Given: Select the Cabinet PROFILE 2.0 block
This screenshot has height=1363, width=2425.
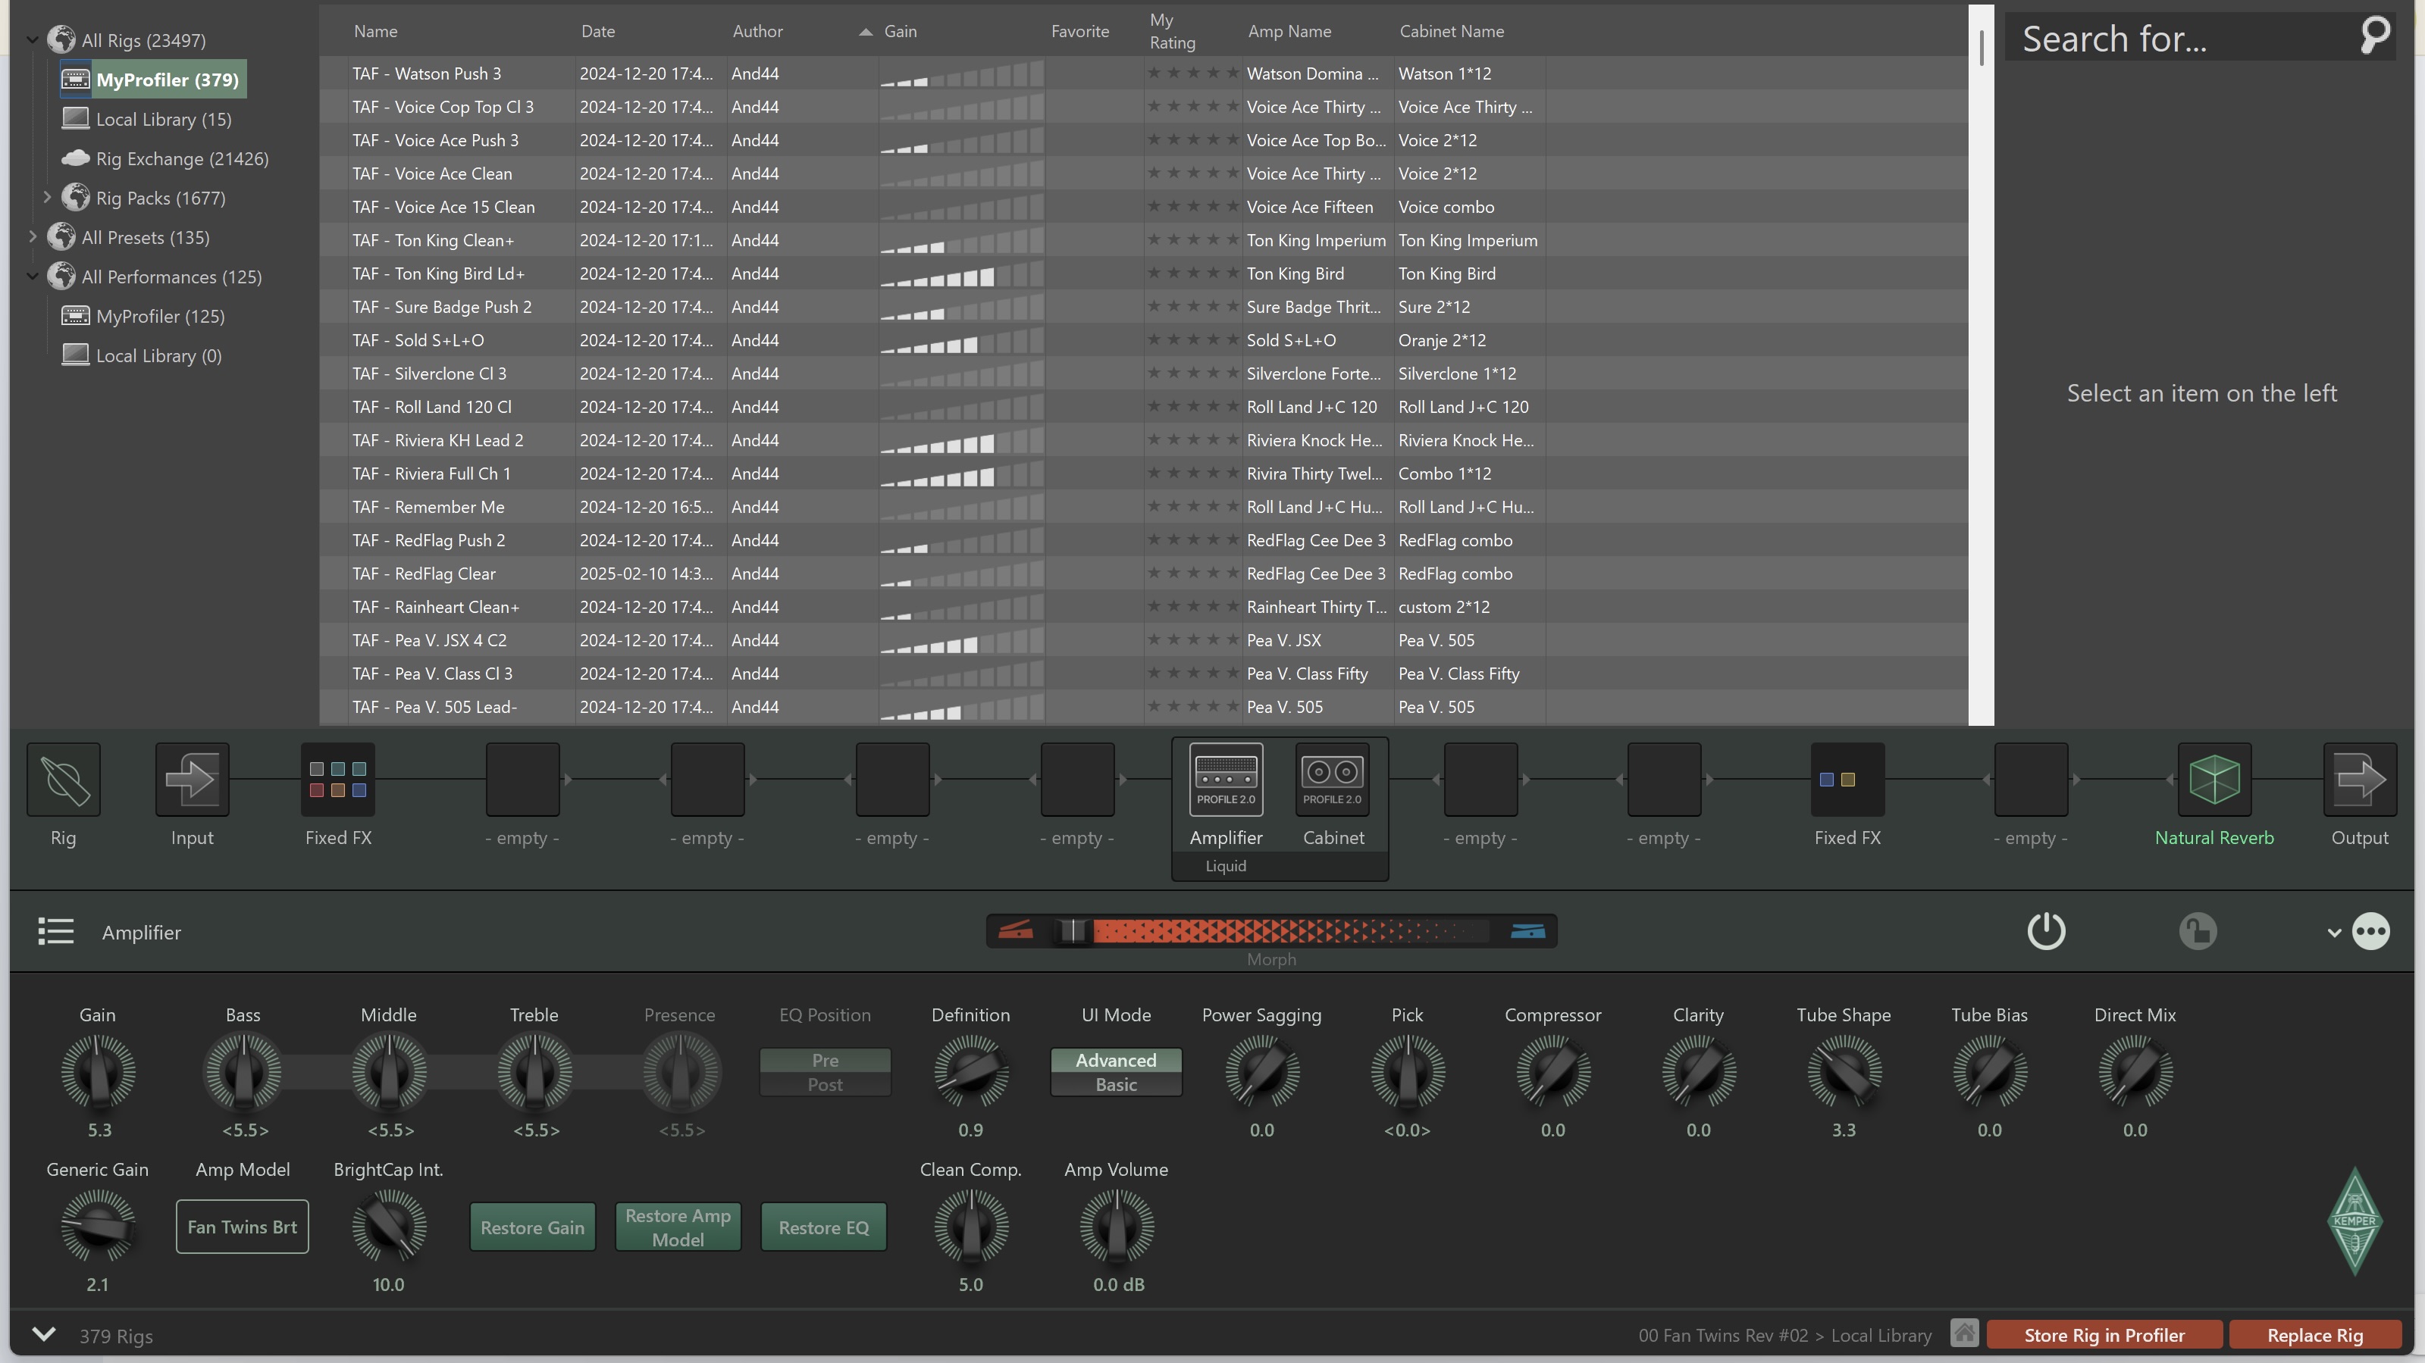Looking at the screenshot, I should click(1333, 779).
